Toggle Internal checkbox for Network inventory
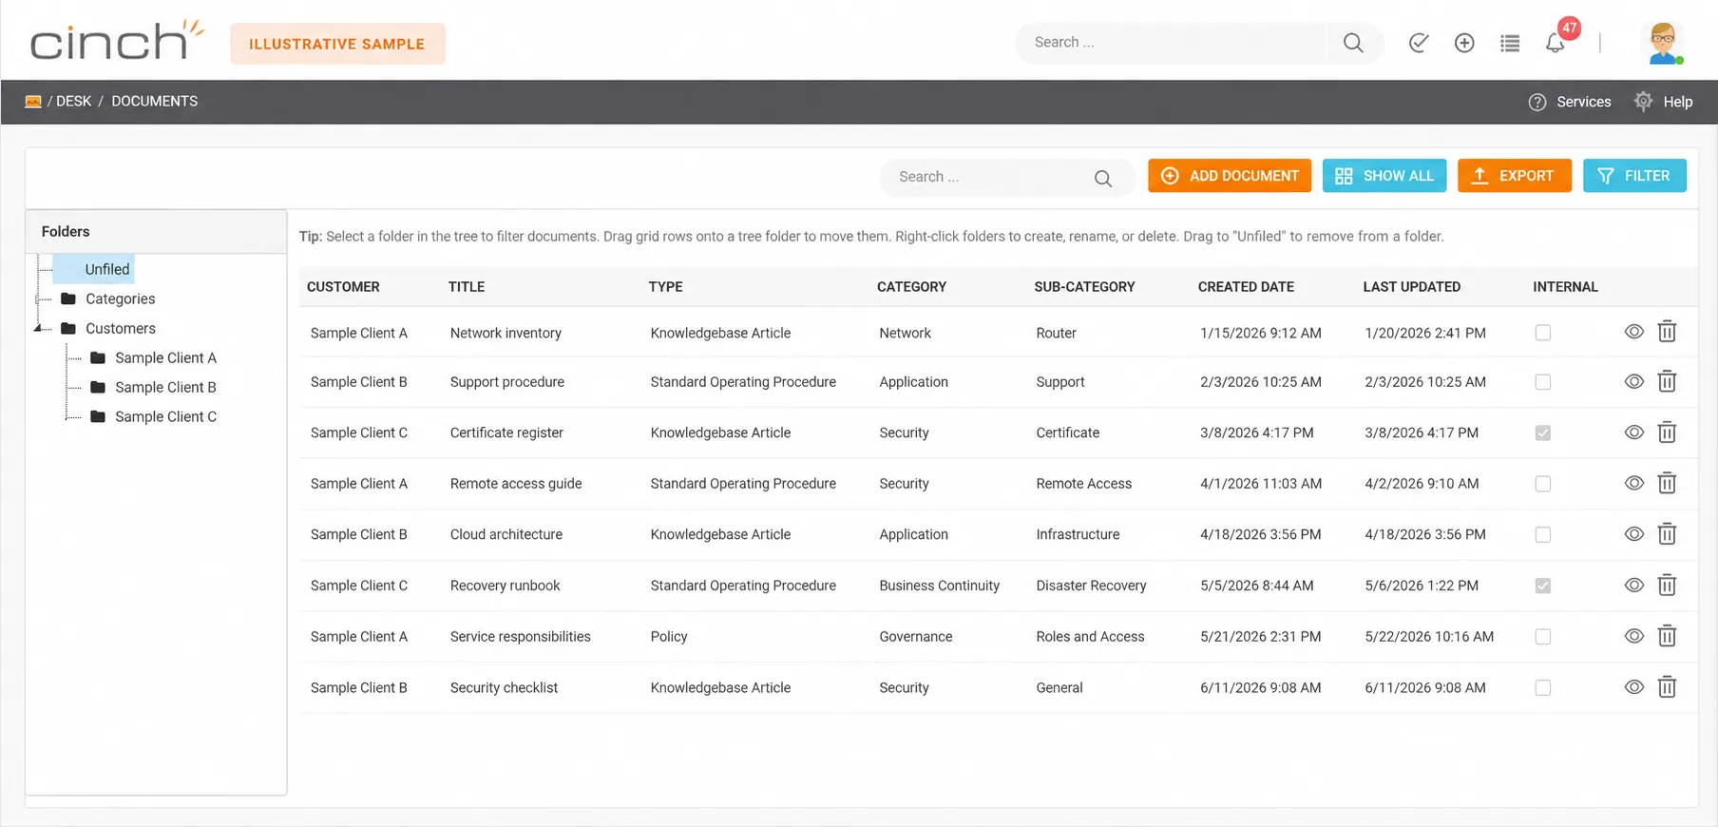This screenshot has height=827, width=1718. (1543, 333)
